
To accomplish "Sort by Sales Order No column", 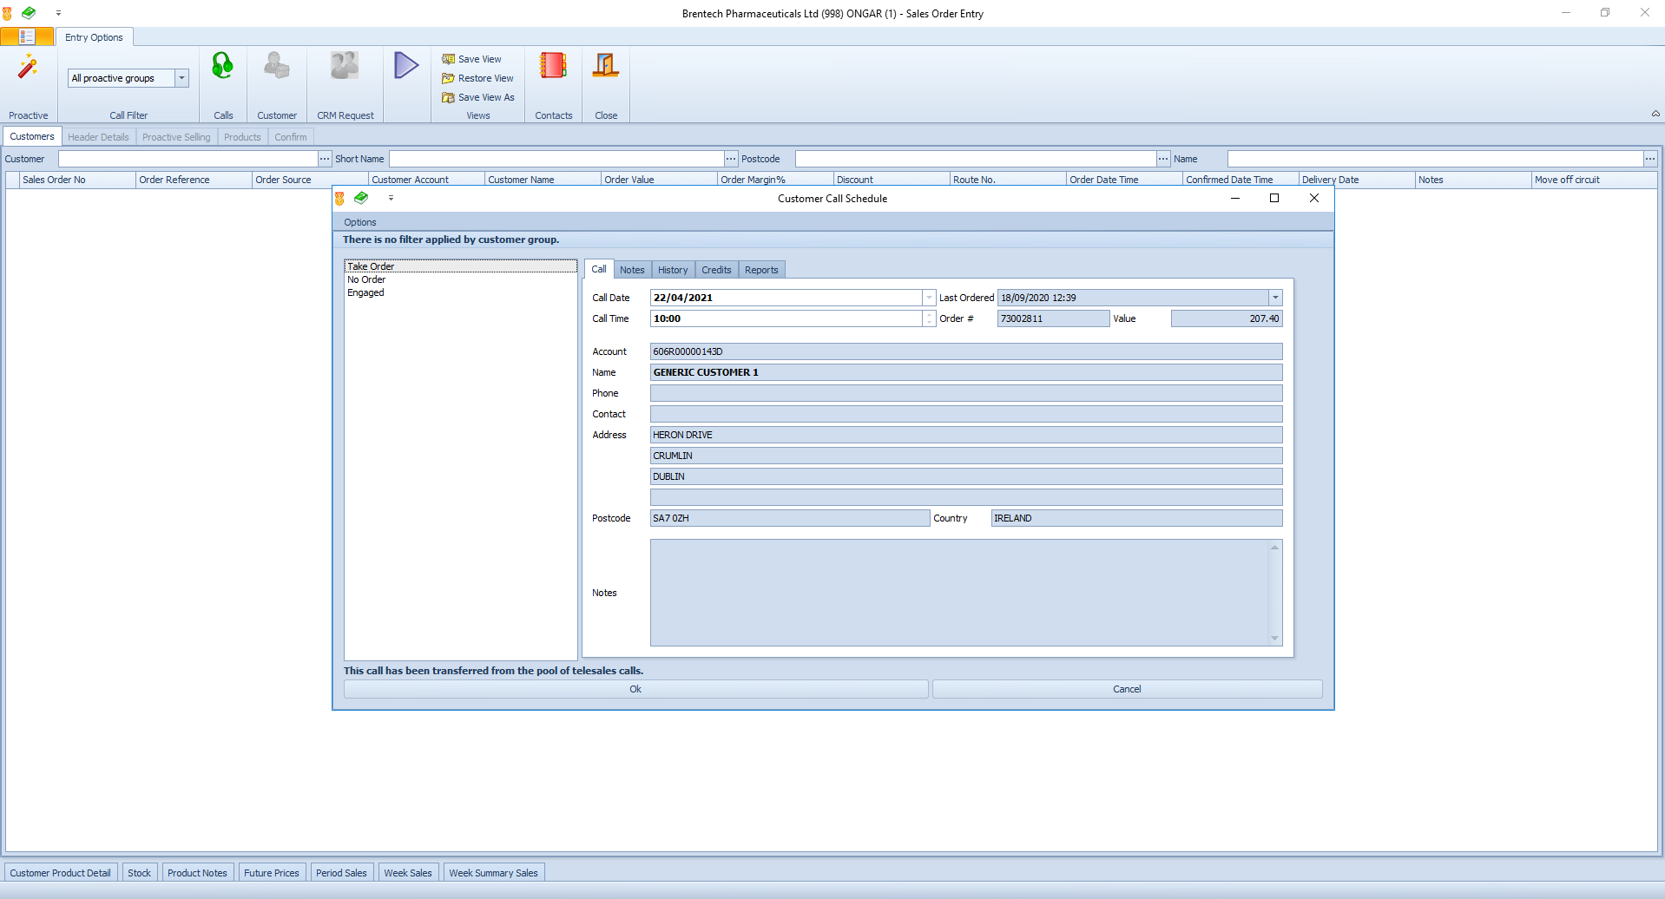I will tap(77, 180).
